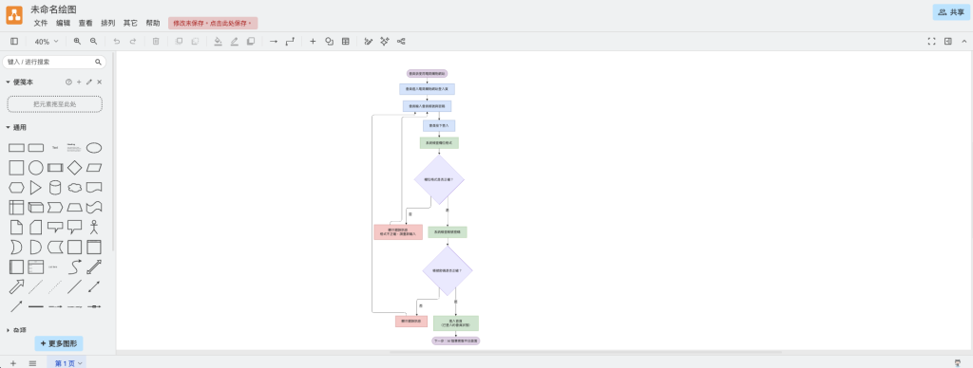
Task: Open the 编辑 menu
Action: 64,23
